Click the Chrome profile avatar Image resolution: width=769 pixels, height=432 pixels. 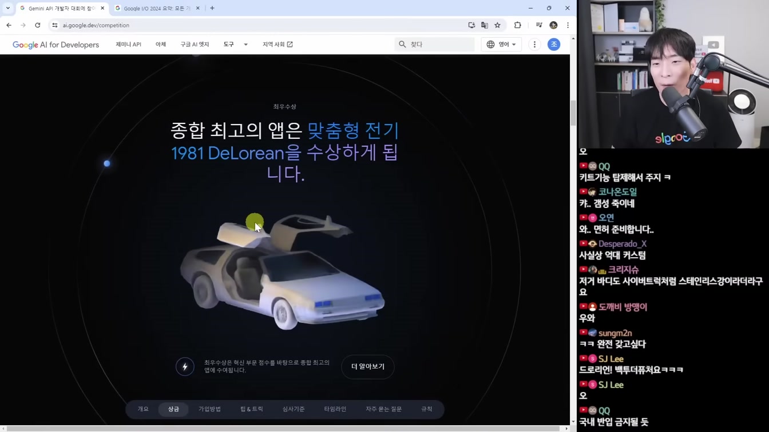553,25
